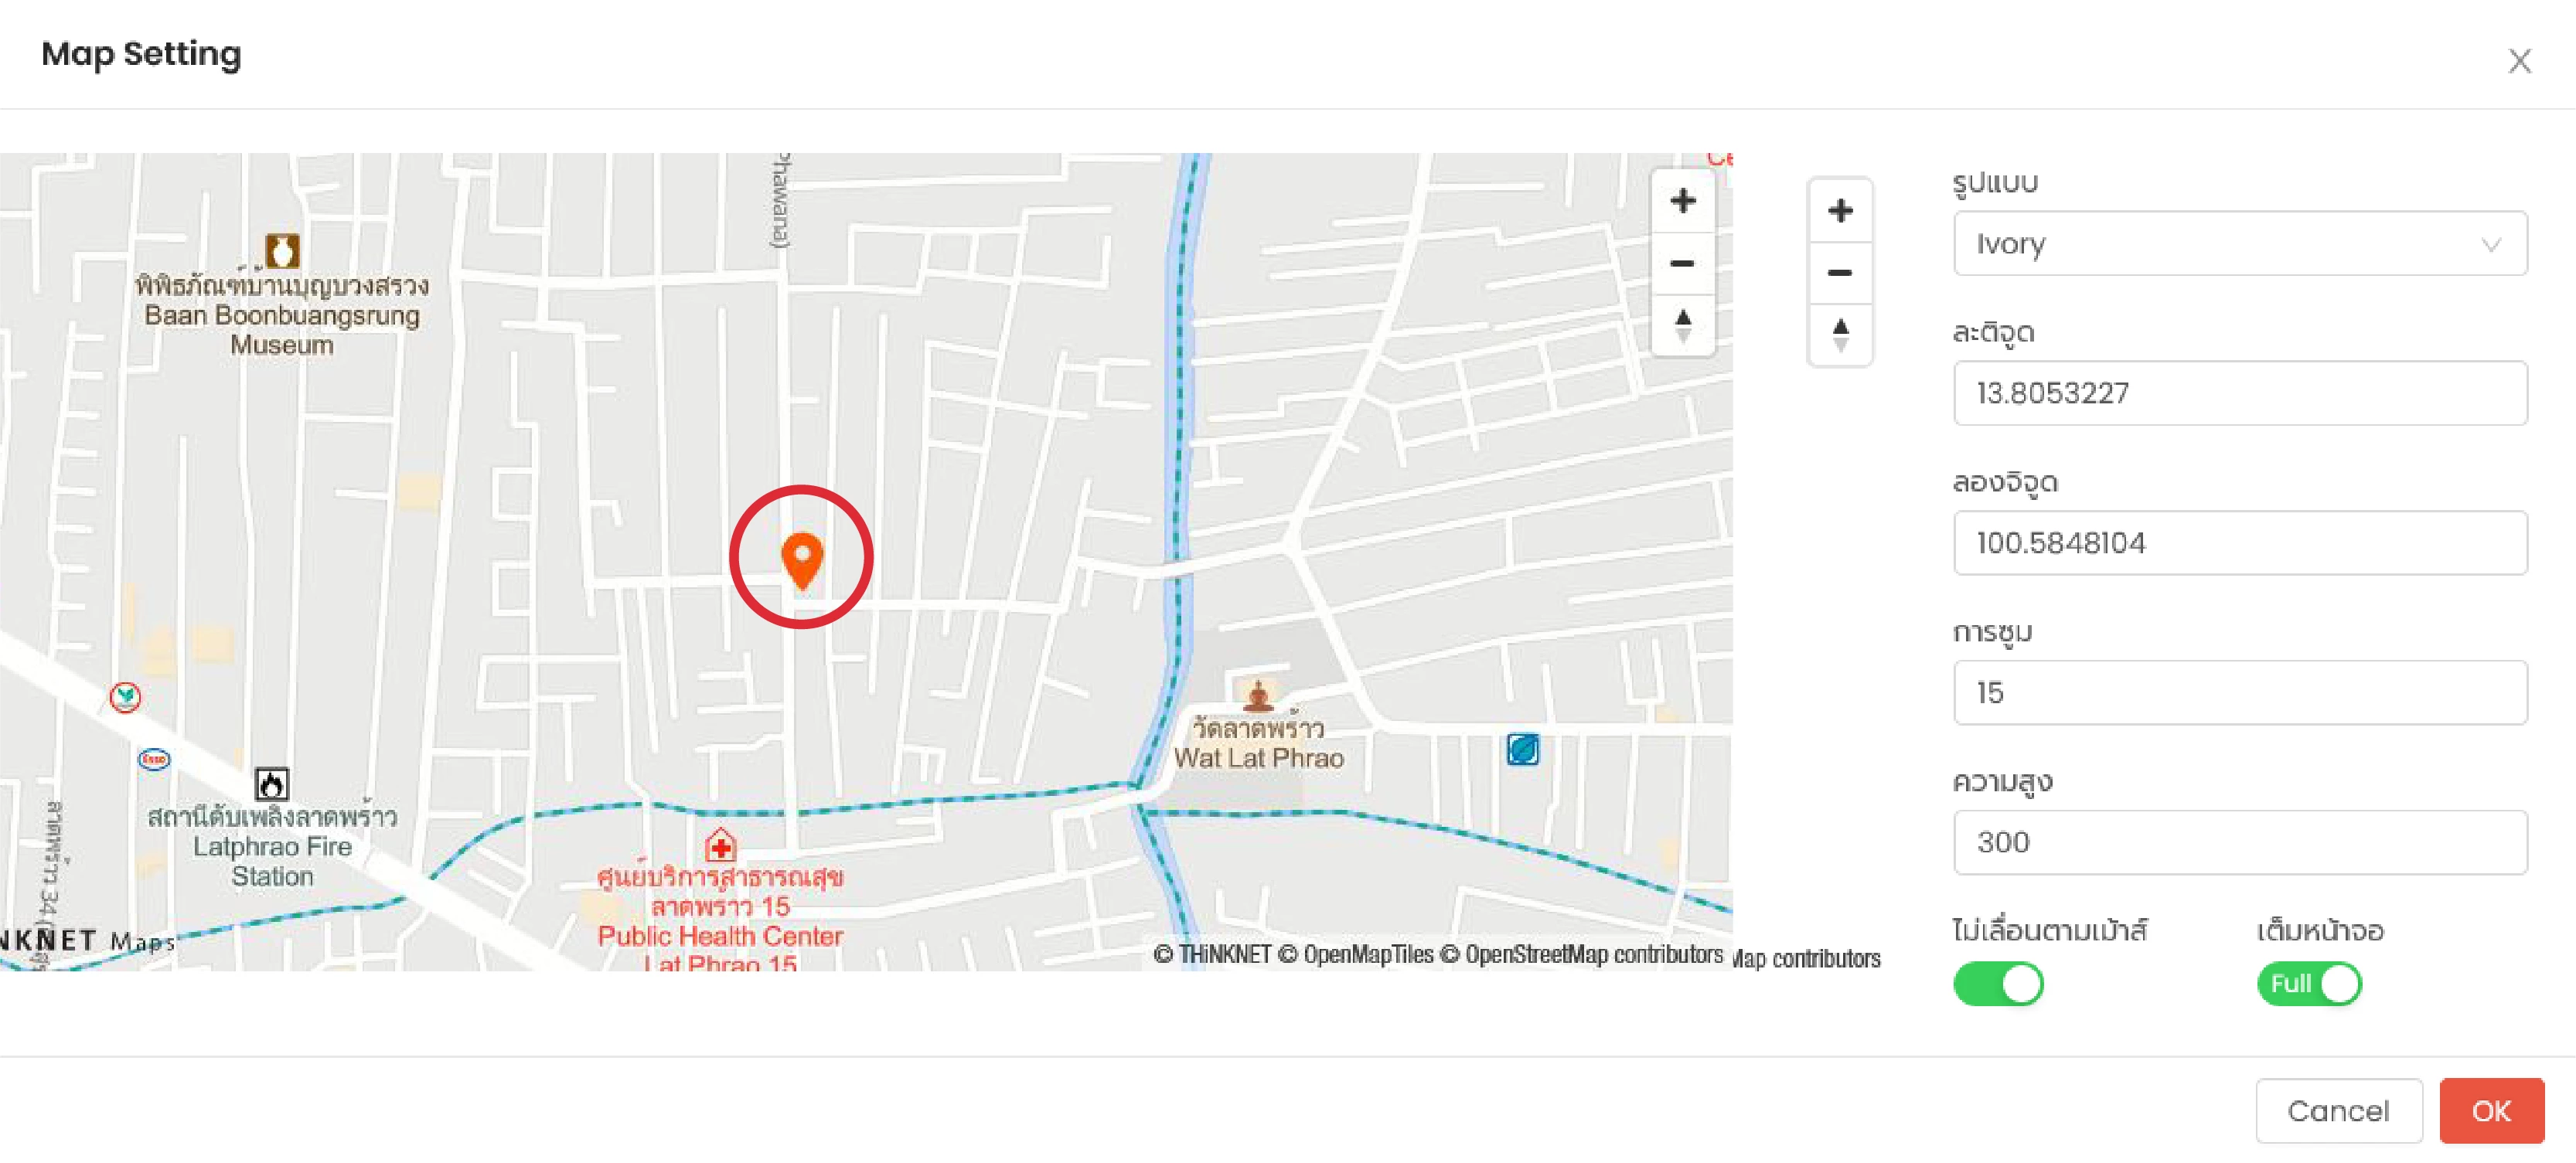
Task: Click the OpenStreetMap contributors attribution link
Action: (x=1593, y=954)
